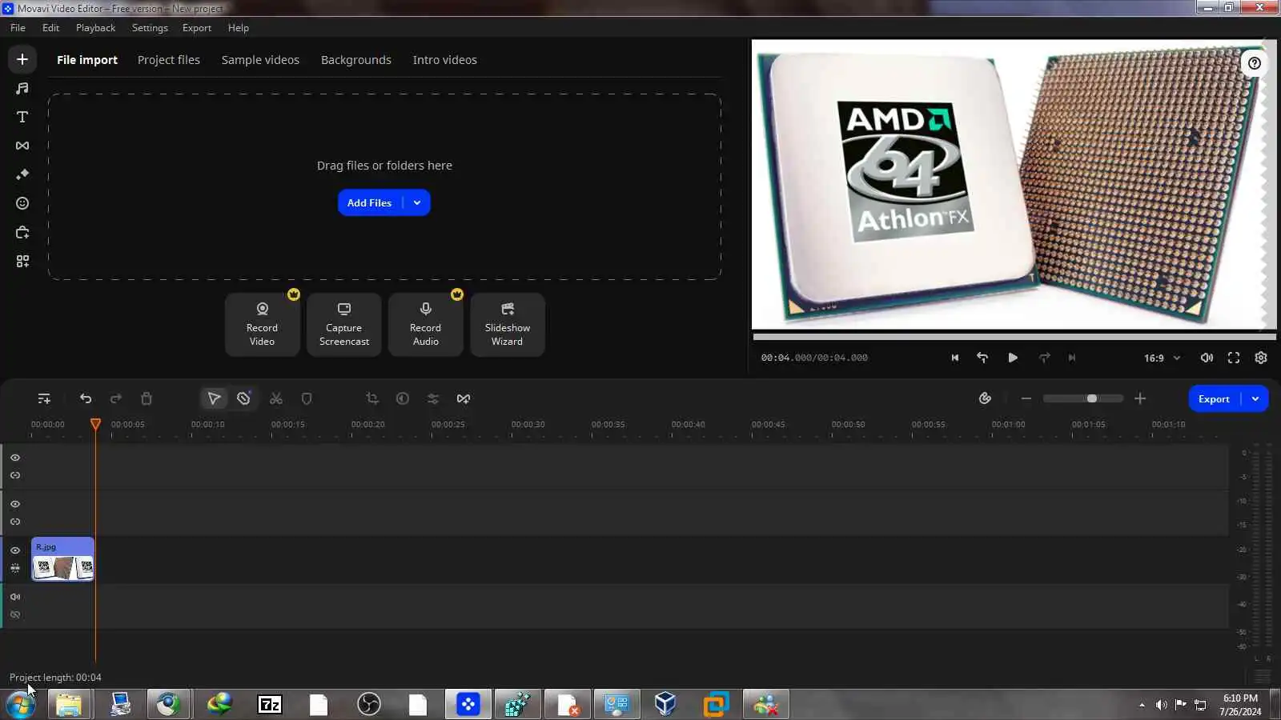Open the Stickers smiley panel
Screen dimensions: 1281x720
pyautogui.click(x=22, y=203)
